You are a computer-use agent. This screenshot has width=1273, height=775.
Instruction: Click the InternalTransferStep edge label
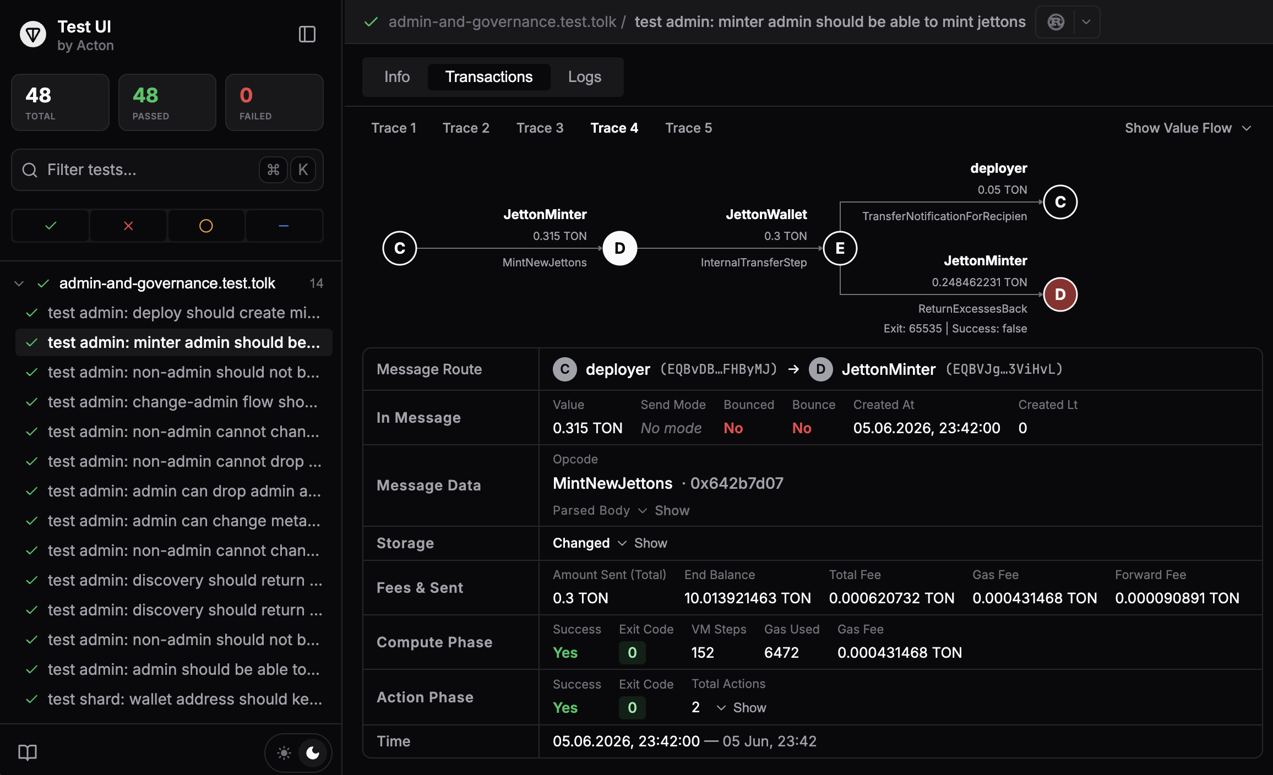click(754, 263)
